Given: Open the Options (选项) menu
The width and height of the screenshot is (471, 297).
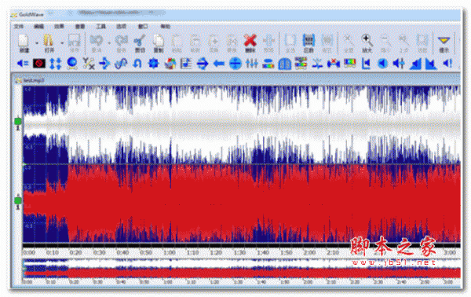Looking at the screenshot, I should (121, 27).
